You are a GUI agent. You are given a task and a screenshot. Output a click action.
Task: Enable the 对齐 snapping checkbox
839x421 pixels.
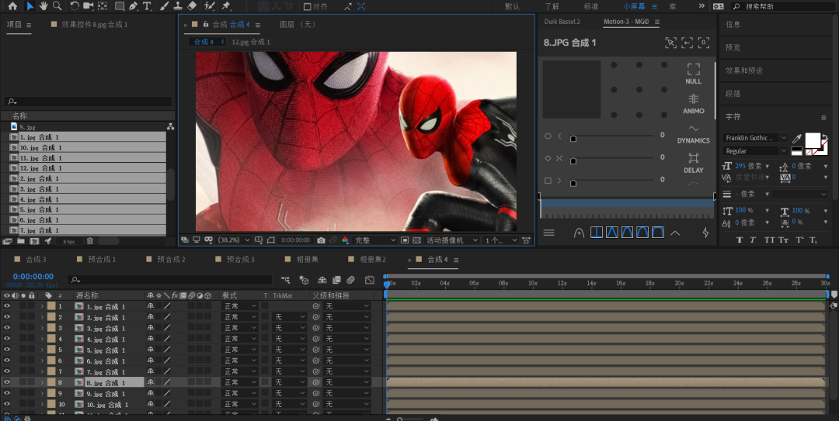pyautogui.click(x=307, y=6)
